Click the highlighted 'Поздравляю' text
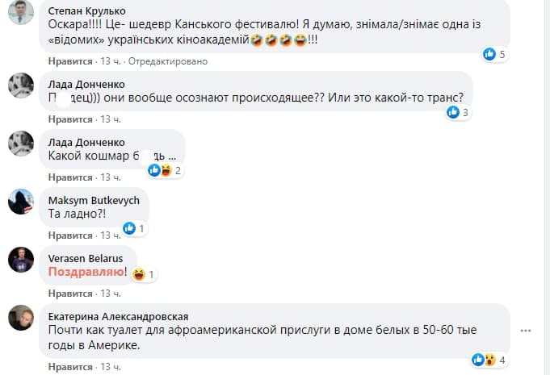This screenshot has height=375, width=550. click(x=87, y=273)
